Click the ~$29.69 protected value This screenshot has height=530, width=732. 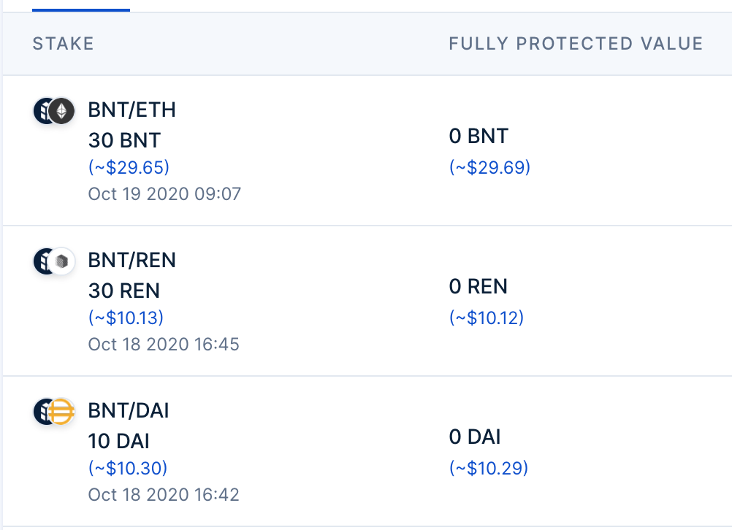point(489,168)
